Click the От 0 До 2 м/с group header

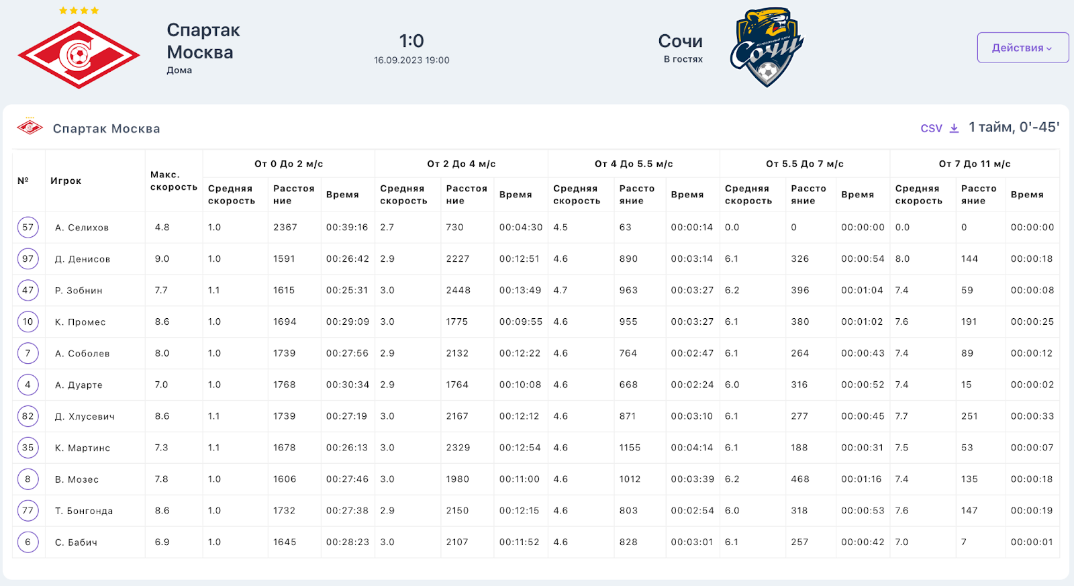coord(289,164)
